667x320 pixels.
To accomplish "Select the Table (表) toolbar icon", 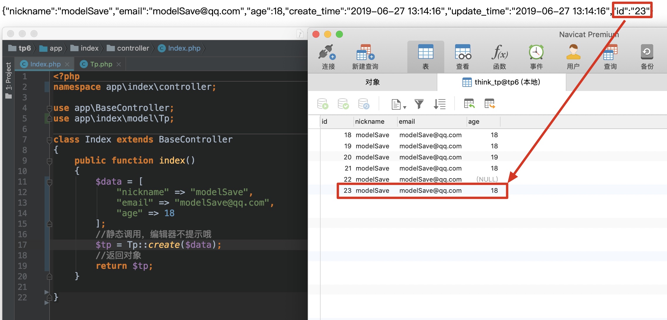I will coord(426,57).
